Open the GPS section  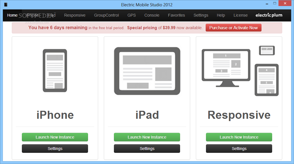(x=131, y=15)
